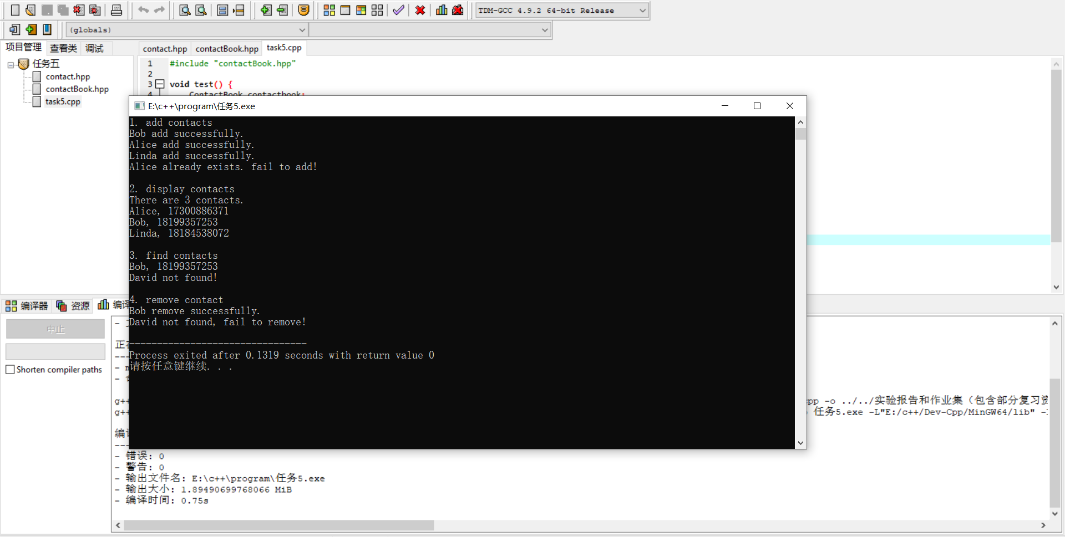Click the Go to line toolbar icon
1065x537 pixels.
(x=239, y=10)
